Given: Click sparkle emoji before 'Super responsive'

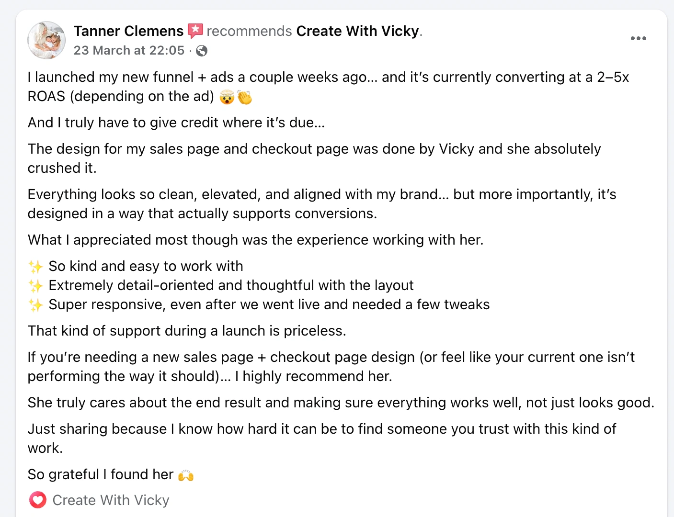Looking at the screenshot, I should (36, 305).
